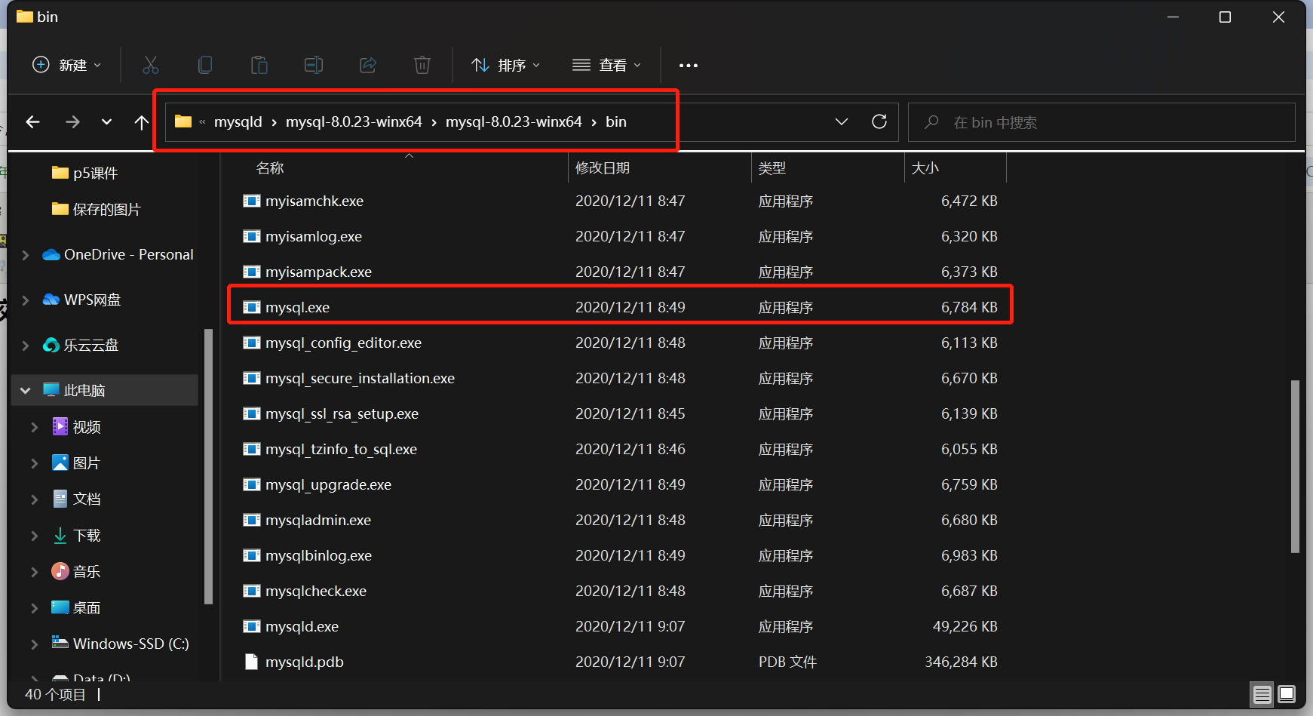Expand the Windows-SSD (C:) node
The image size is (1313, 716).
pos(34,644)
